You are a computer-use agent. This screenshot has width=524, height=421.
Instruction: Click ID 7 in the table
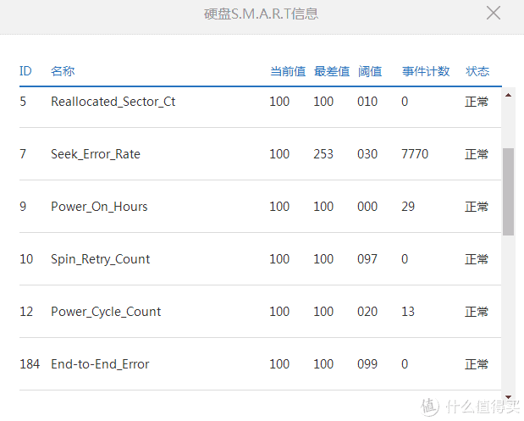pyautogui.click(x=23, y=154)
